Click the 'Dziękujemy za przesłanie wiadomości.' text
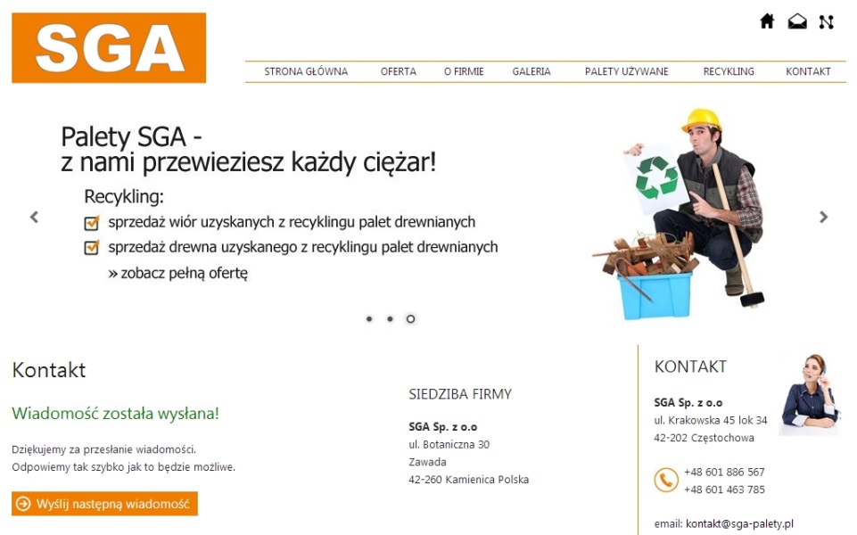Viewport: 857px width, 535px height. pos(103,449)
